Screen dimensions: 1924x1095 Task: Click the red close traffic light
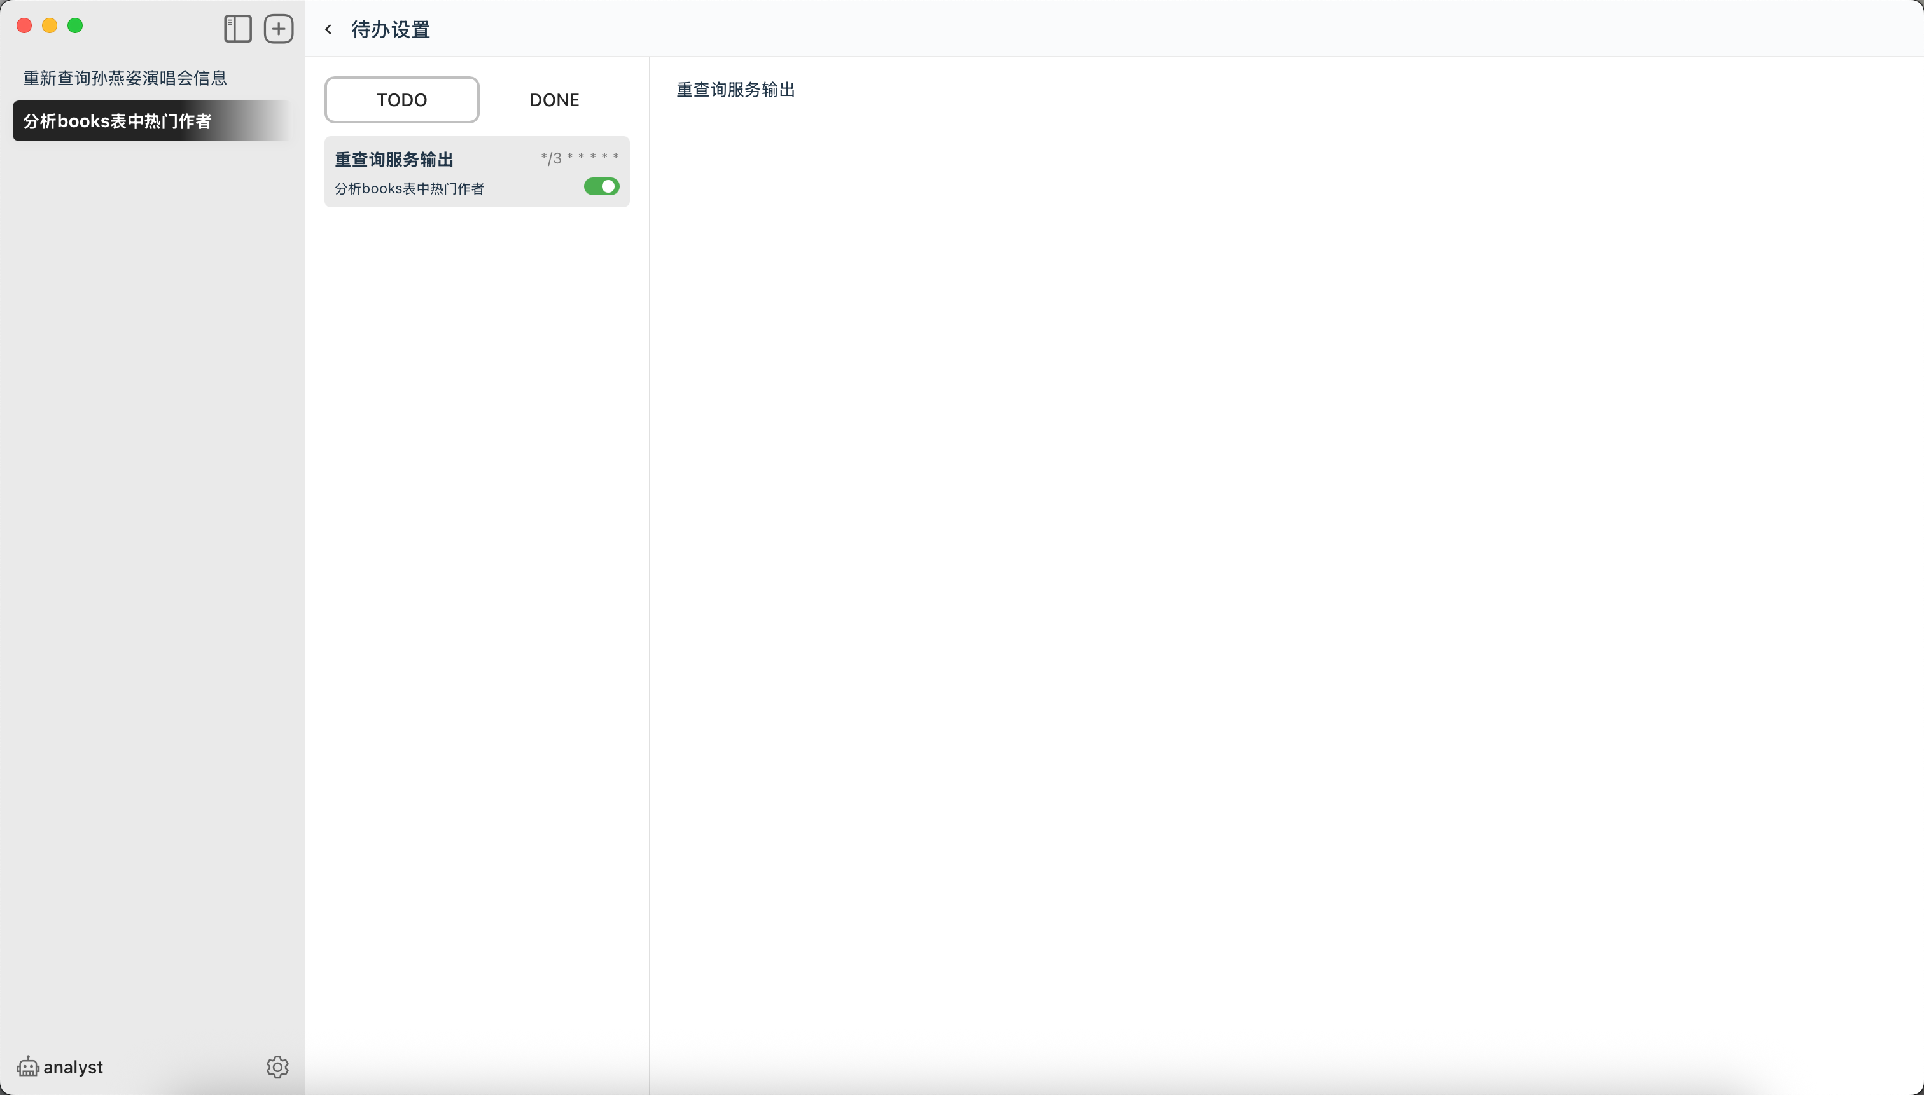tap(24, 25)
